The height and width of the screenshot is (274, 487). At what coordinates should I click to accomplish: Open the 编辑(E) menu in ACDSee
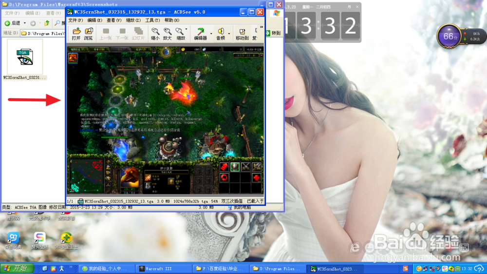click(x=95, y=20)
